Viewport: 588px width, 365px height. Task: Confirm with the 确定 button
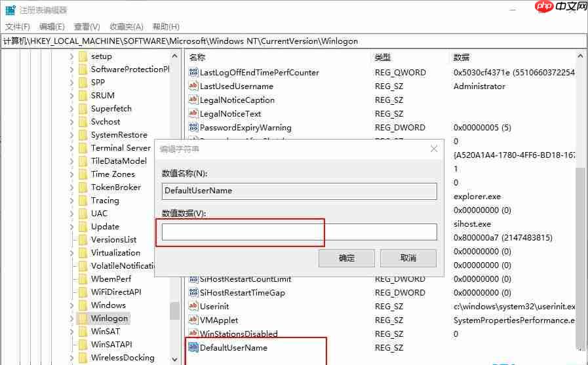coord(347,258)
